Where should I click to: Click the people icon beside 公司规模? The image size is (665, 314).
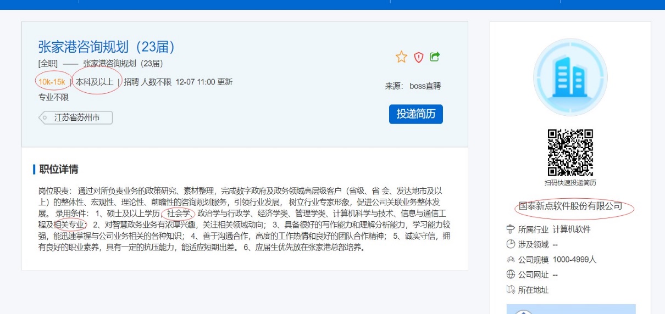click(510, 260)
